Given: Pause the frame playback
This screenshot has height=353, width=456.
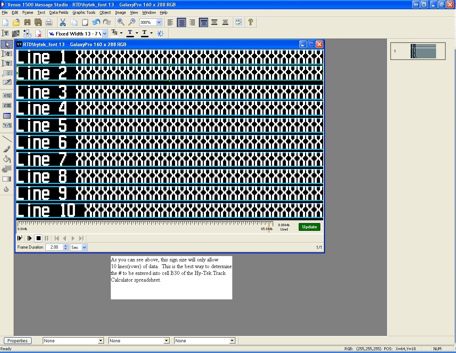Looking at the screenshot, I should [x=47, y=238].
